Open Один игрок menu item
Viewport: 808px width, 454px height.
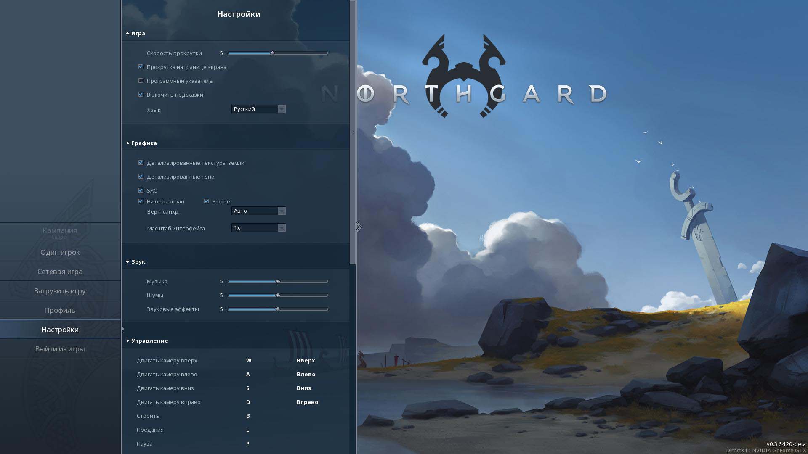60,252
